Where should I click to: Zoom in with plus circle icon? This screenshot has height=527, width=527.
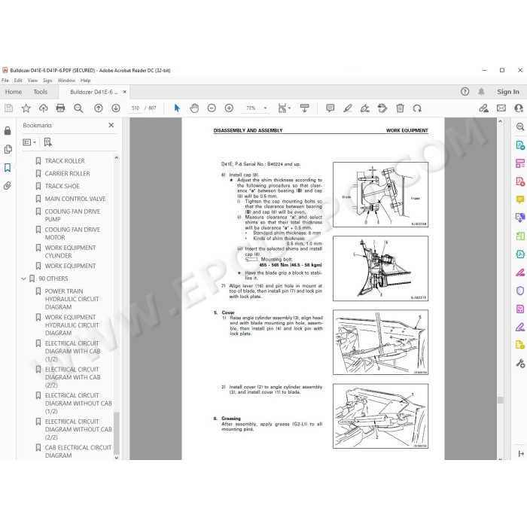point(229,108)
